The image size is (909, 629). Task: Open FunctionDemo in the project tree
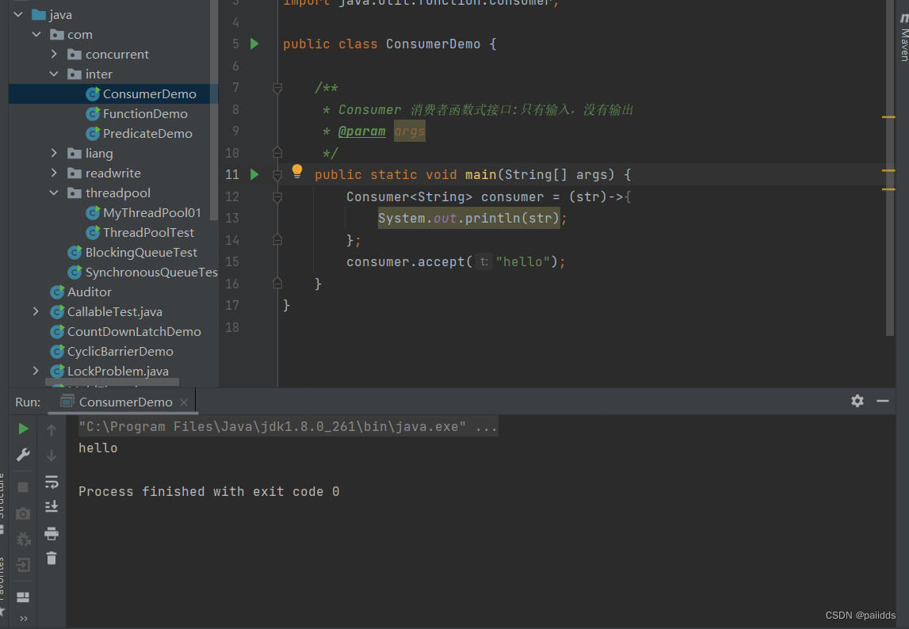(145, 114)
